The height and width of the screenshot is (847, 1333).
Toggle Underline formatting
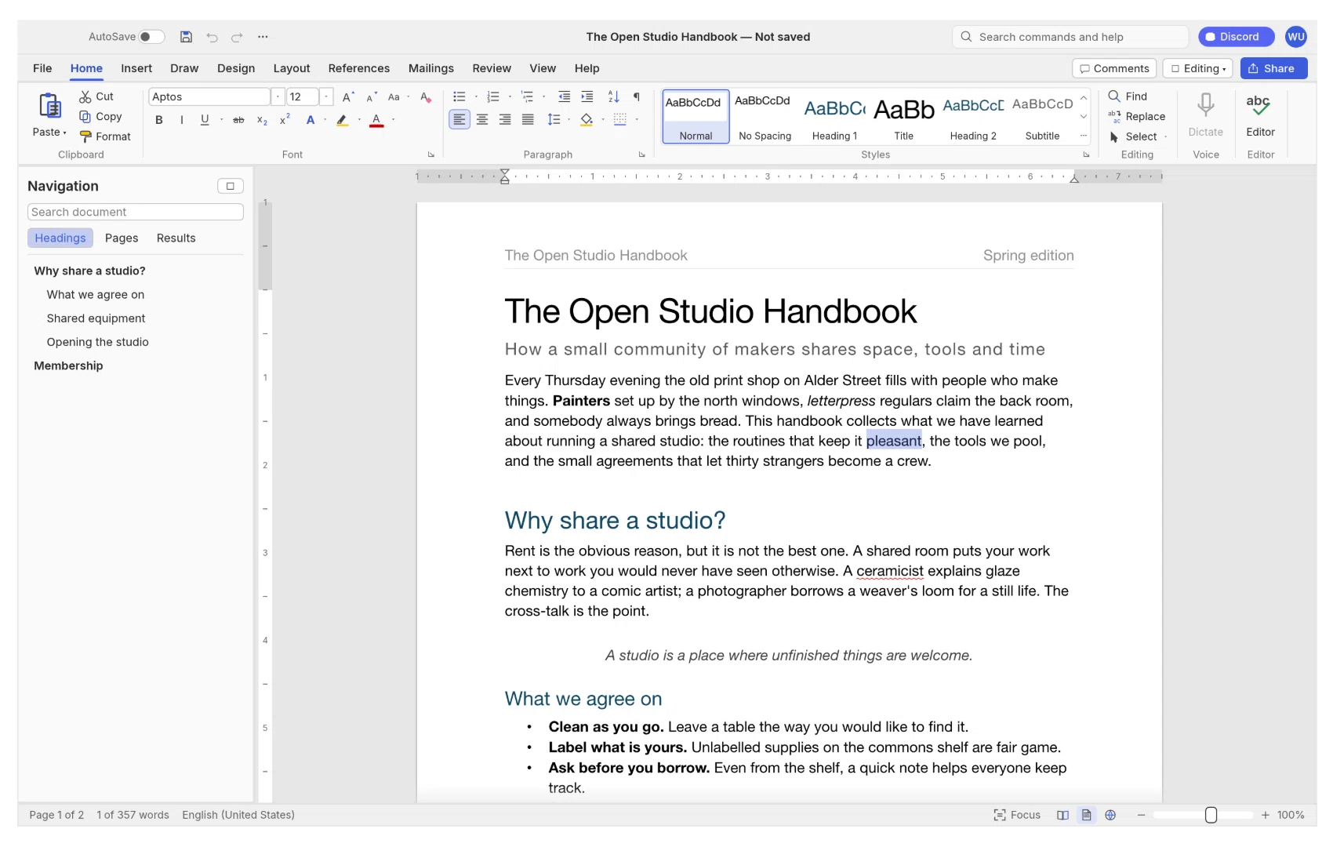click(205, 120)
